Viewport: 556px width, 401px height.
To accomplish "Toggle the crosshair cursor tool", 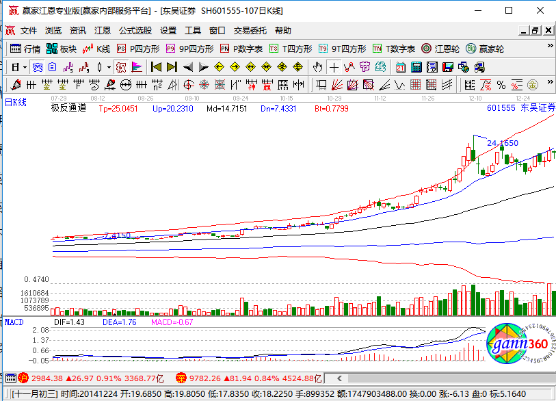I will (x=334, y=67).
